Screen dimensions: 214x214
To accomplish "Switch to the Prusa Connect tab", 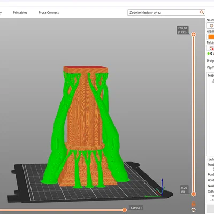I will pos(49,13).
